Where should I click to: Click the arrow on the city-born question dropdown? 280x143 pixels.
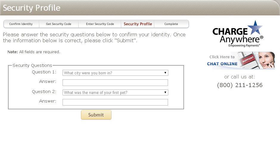tap(165, 73)
